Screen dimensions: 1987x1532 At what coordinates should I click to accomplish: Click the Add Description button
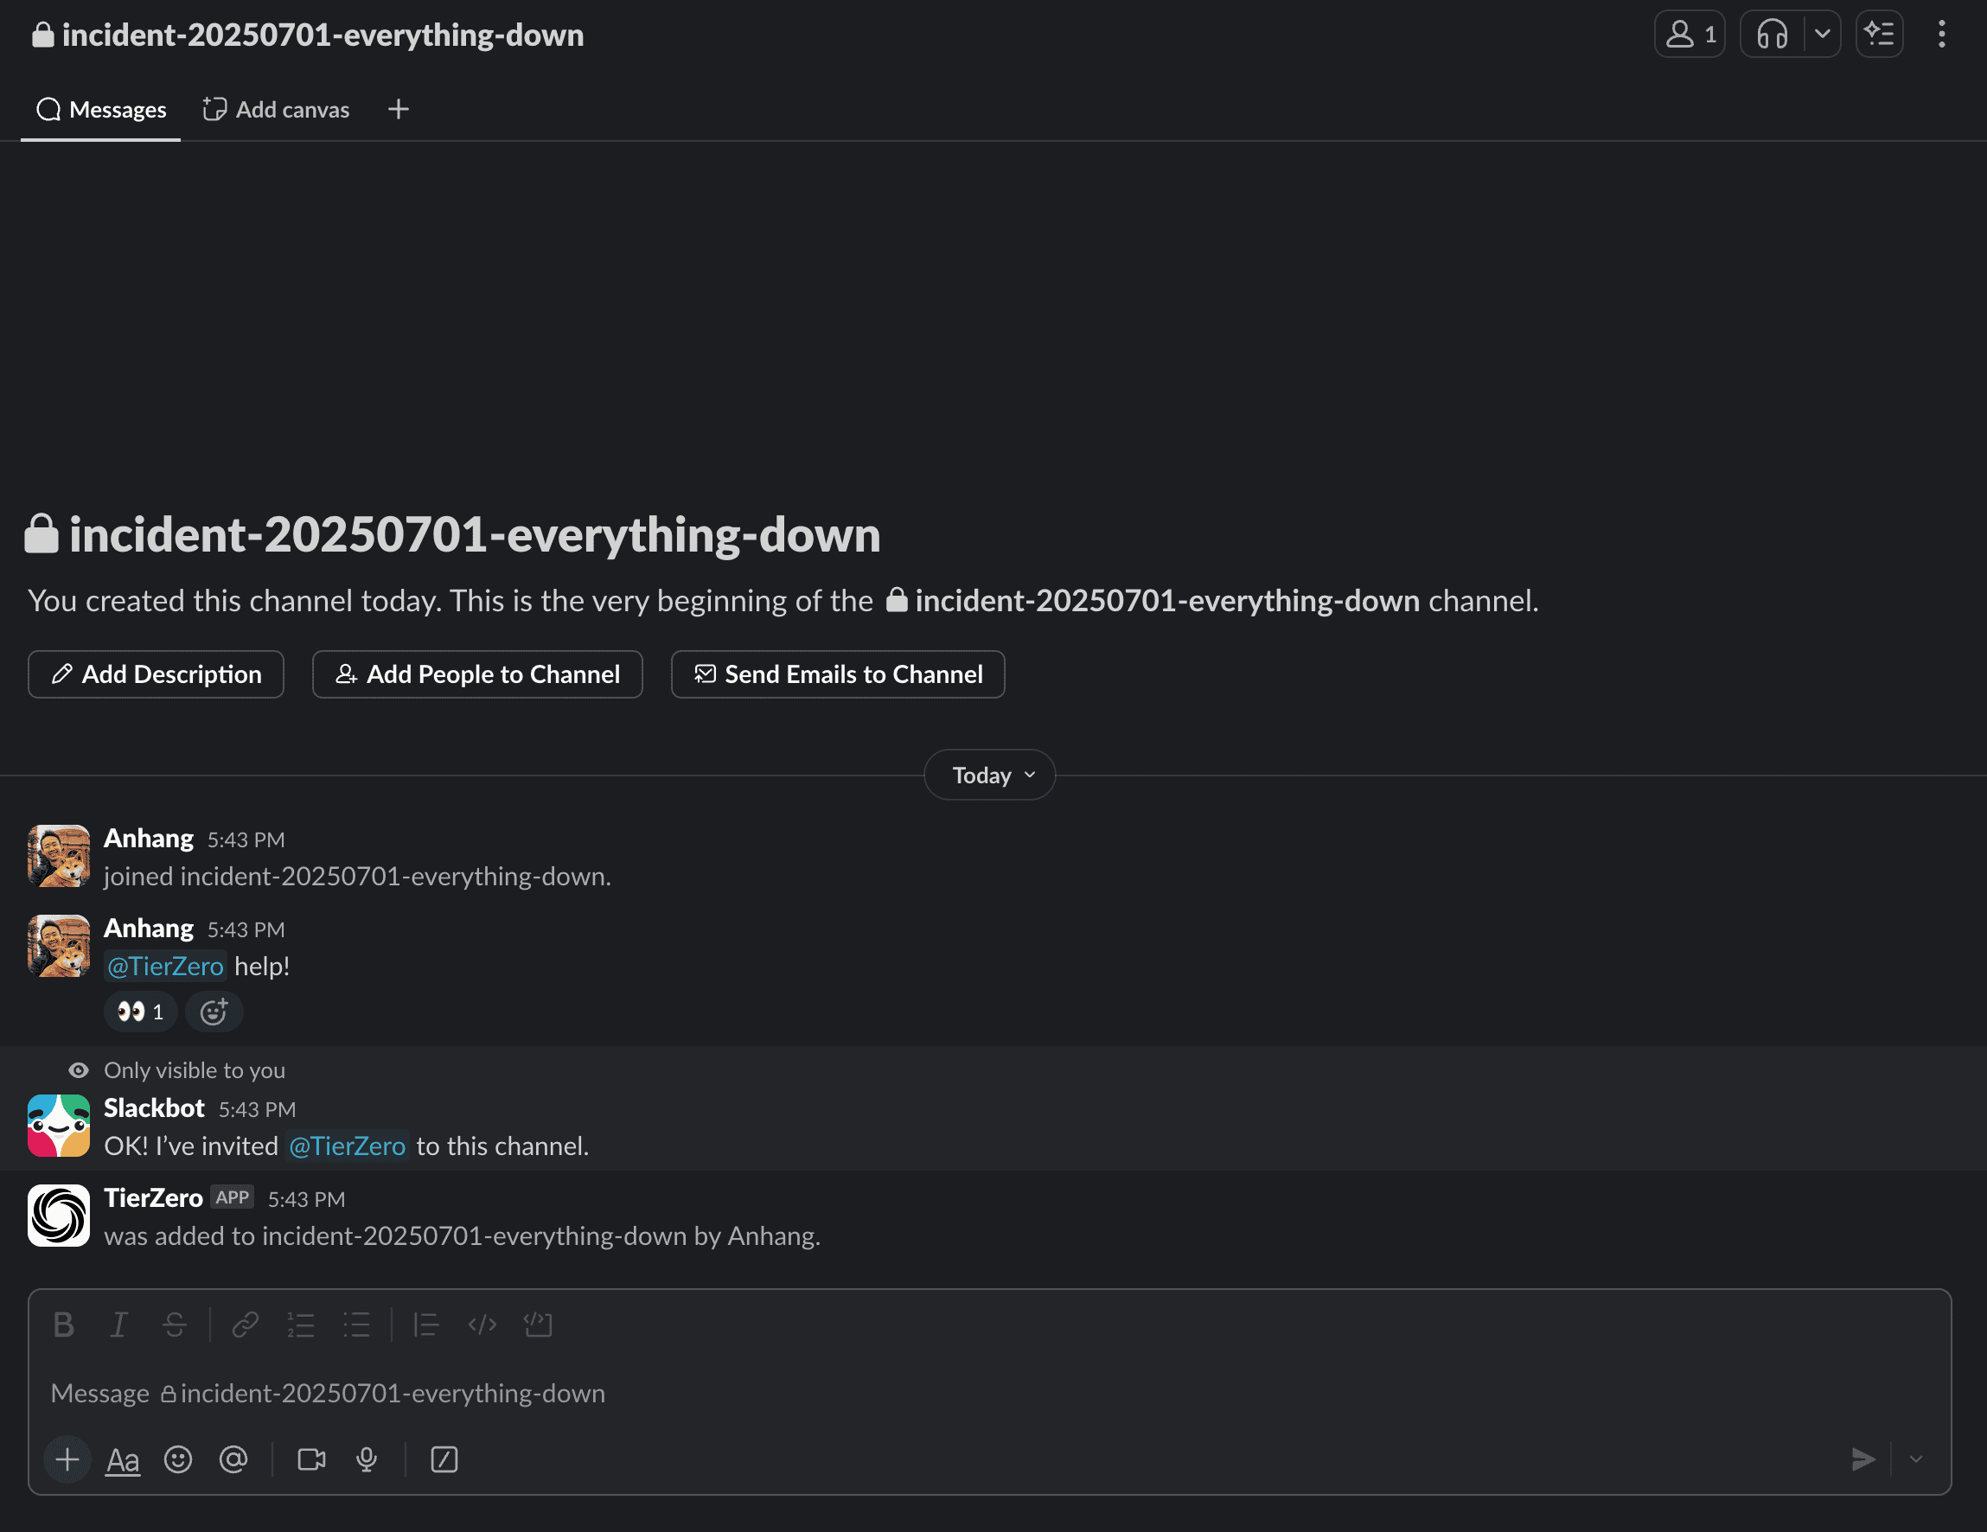(156, 674)
